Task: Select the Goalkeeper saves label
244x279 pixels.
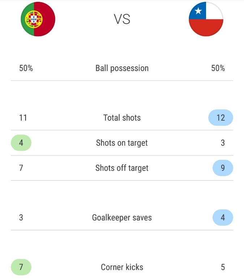Action: (x=122, y=218)
